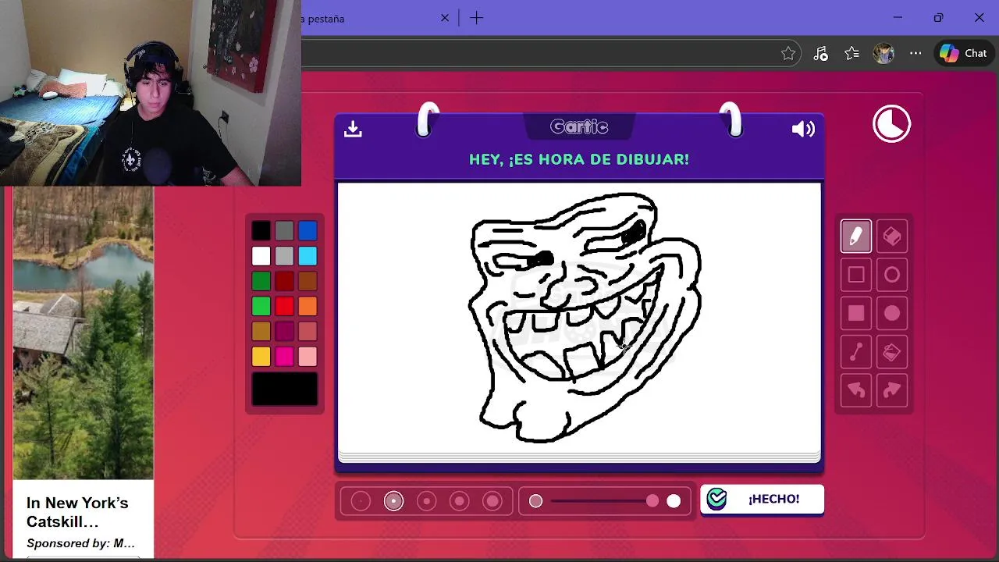Pick the bright green color swatch
999x562 pixels.
tap(261, 306)
